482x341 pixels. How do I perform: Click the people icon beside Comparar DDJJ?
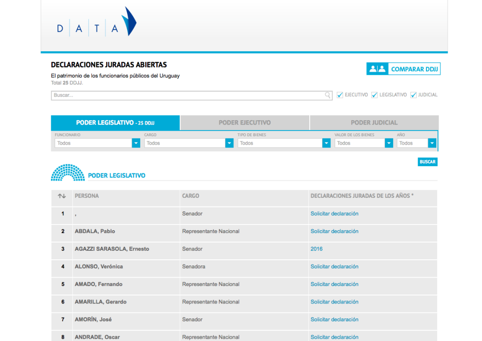pyautogui.click(x=377, y=69)
